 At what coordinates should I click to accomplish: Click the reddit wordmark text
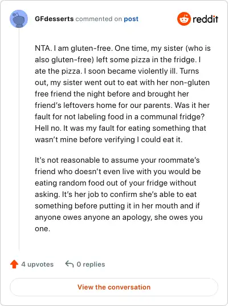tap(205, 19)
